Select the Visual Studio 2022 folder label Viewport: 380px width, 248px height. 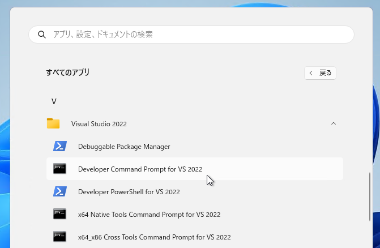click(x=99, y=124)
